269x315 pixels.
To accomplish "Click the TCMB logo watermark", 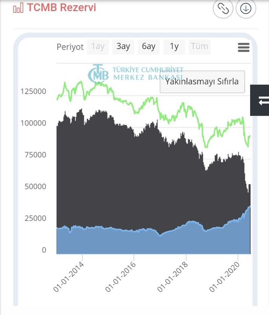I will [98, 74].
